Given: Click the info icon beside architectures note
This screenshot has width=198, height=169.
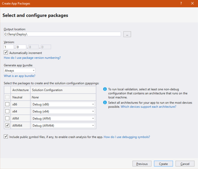Looking at the screenshot, I should [x=105, y=103].
